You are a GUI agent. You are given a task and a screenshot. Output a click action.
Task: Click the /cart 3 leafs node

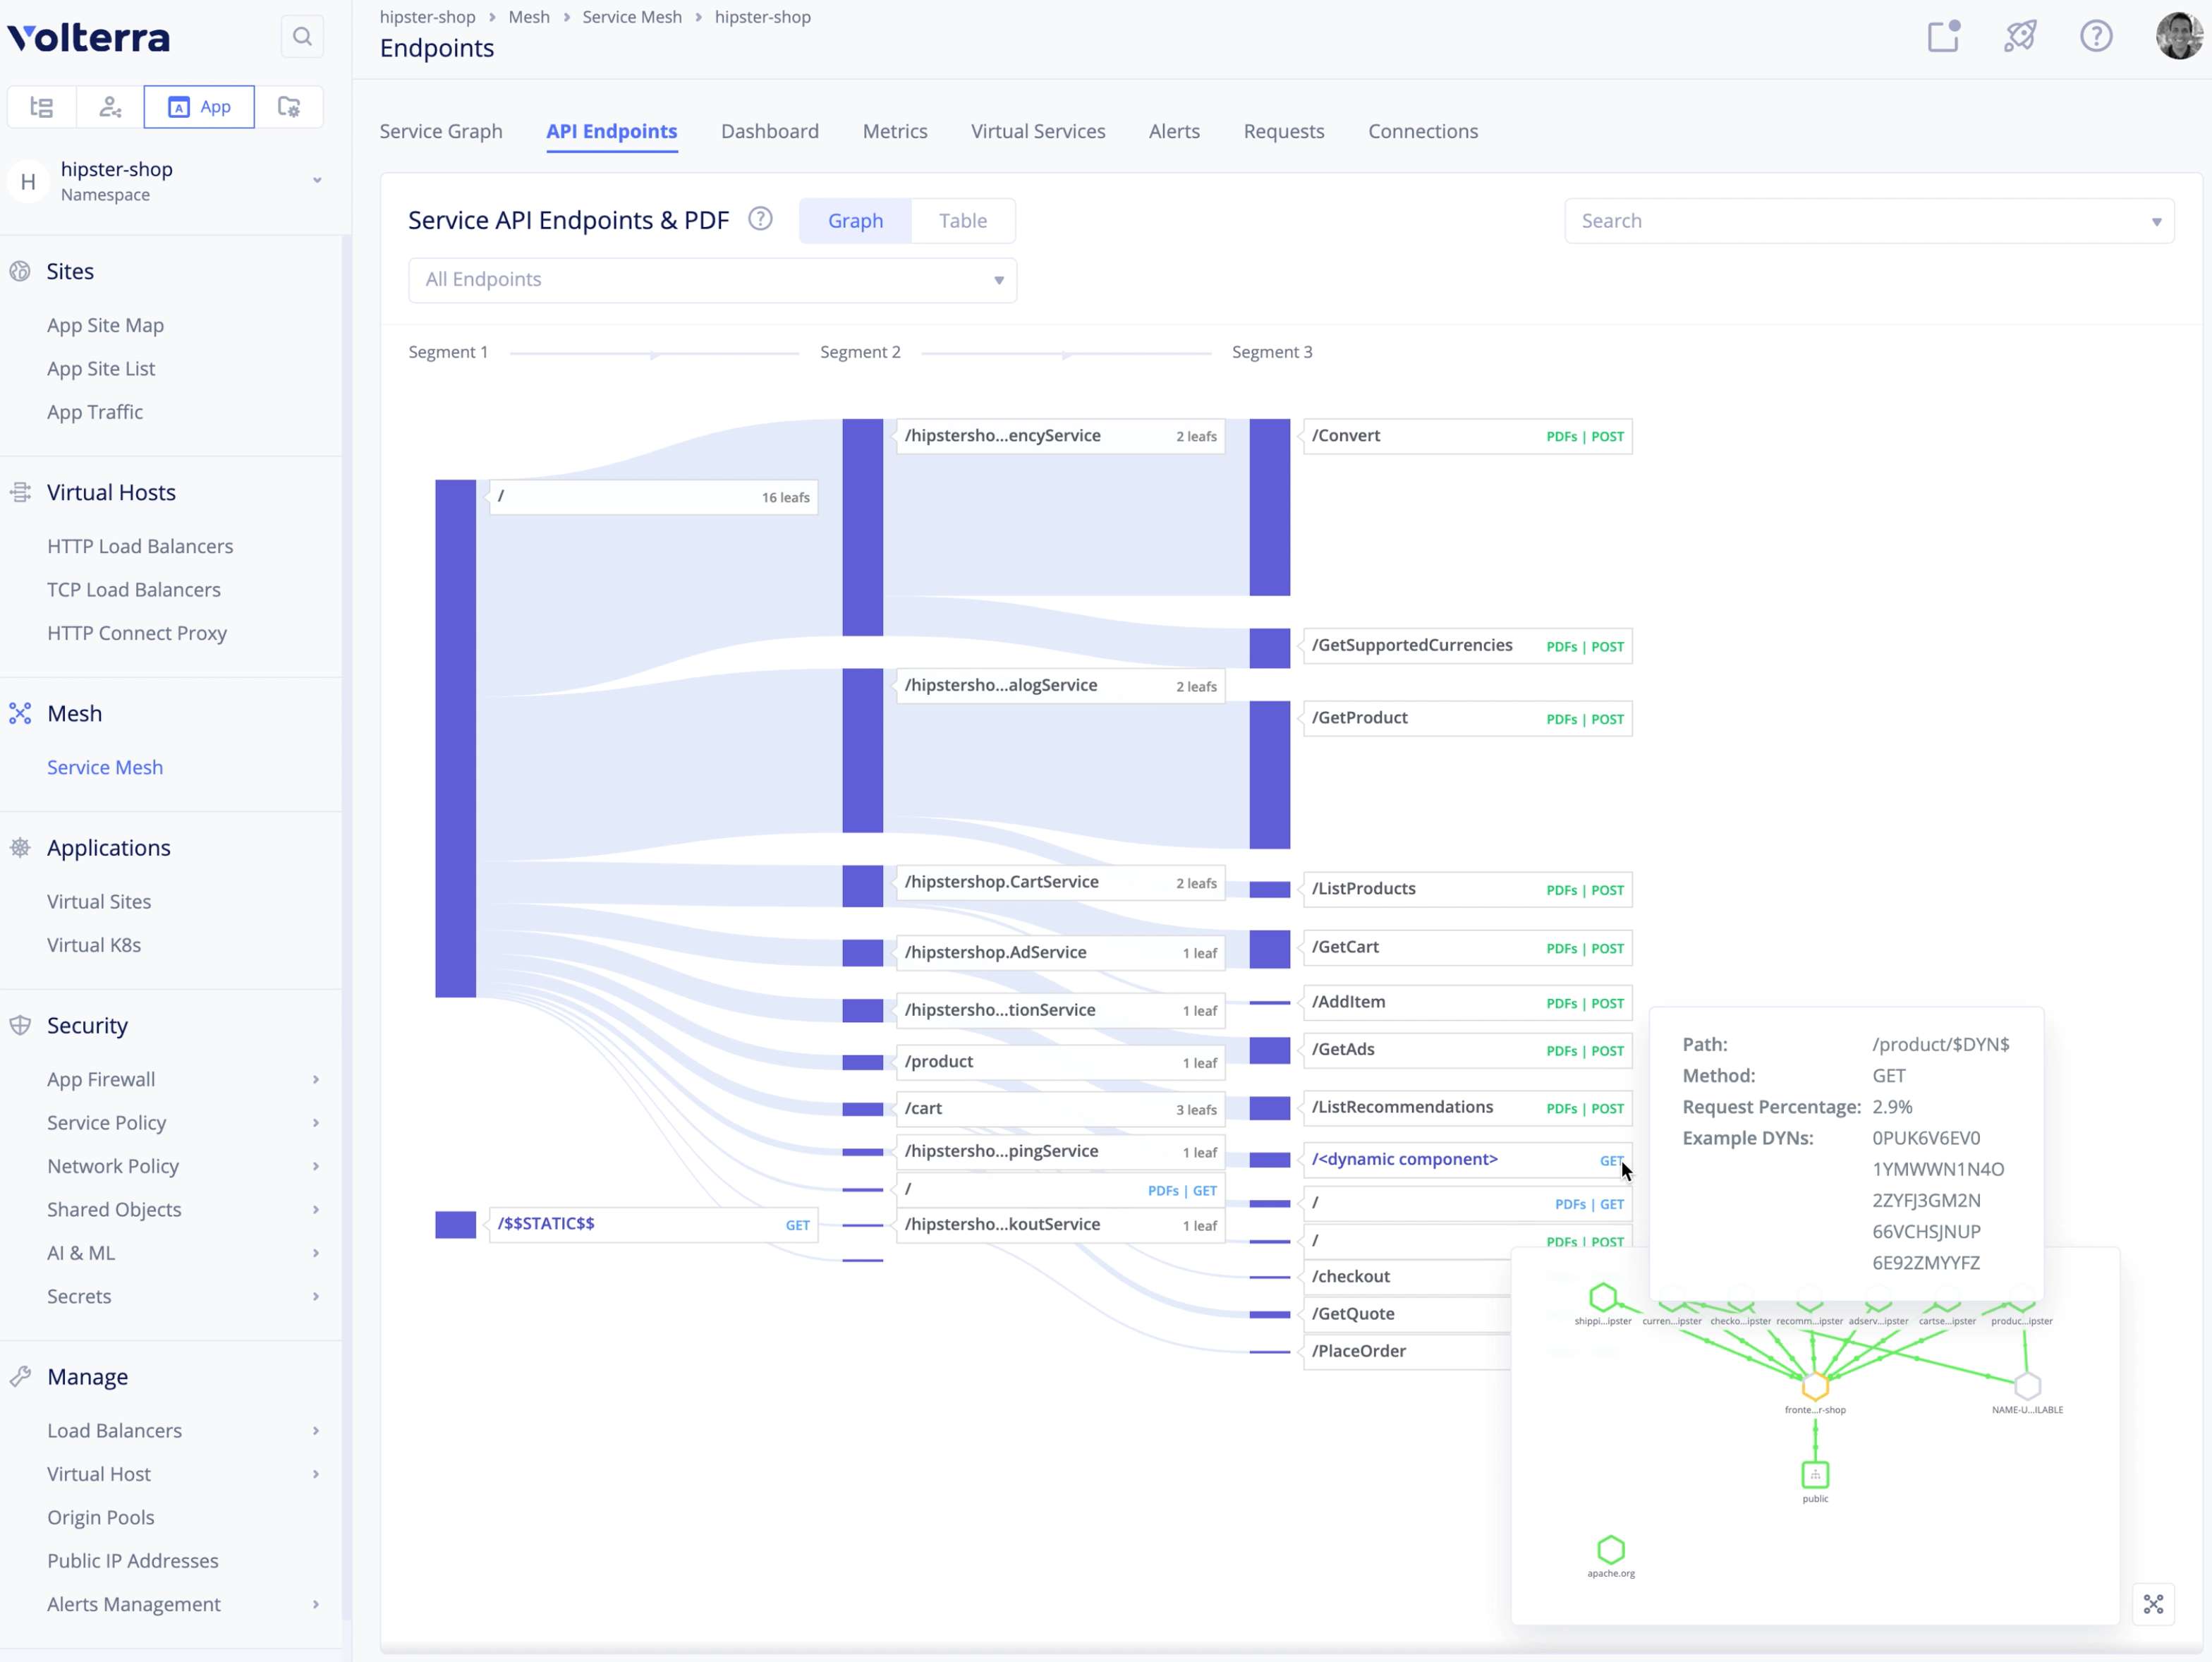click(1060, 1109)
